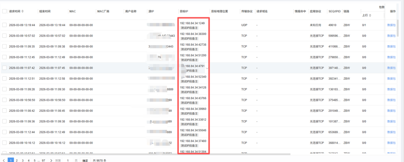Focus the go-to page number field

tap(68, 160)
